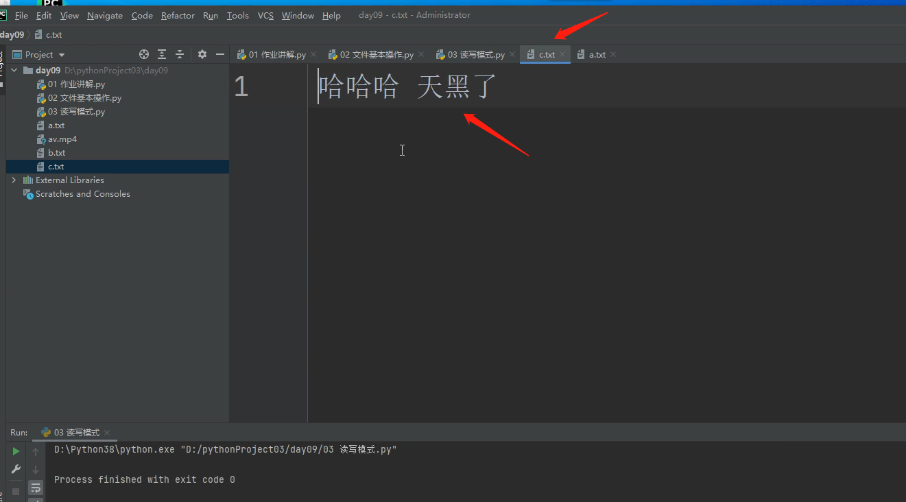Click the PyCharm application icon in title bar
The height and width of the screenshot is (502, 906).
click(x=3, y=15)
